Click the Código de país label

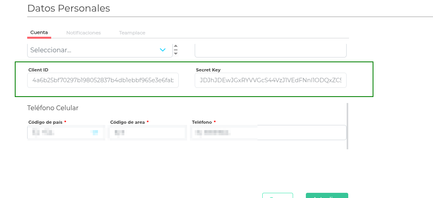point(46,122)
